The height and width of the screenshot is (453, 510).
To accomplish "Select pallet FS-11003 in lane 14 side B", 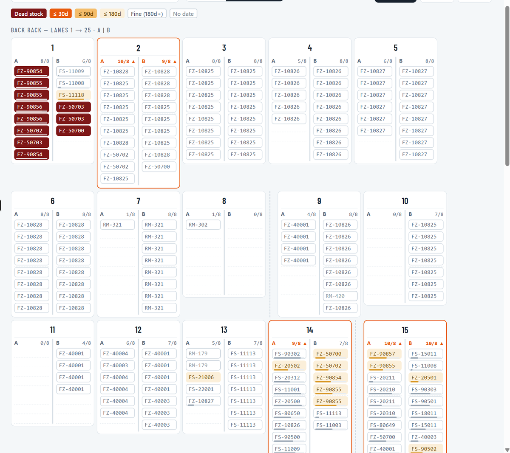I will point(331,425).
